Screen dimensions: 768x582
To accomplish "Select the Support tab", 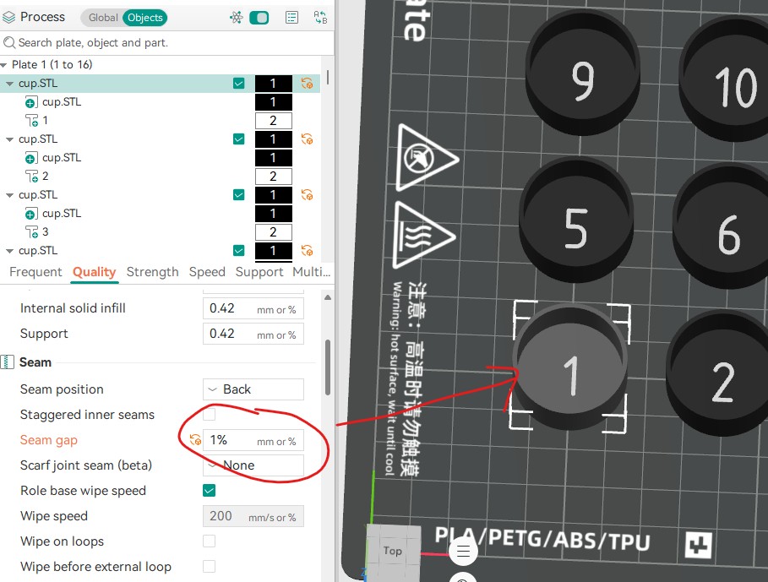I will (259, 272).
